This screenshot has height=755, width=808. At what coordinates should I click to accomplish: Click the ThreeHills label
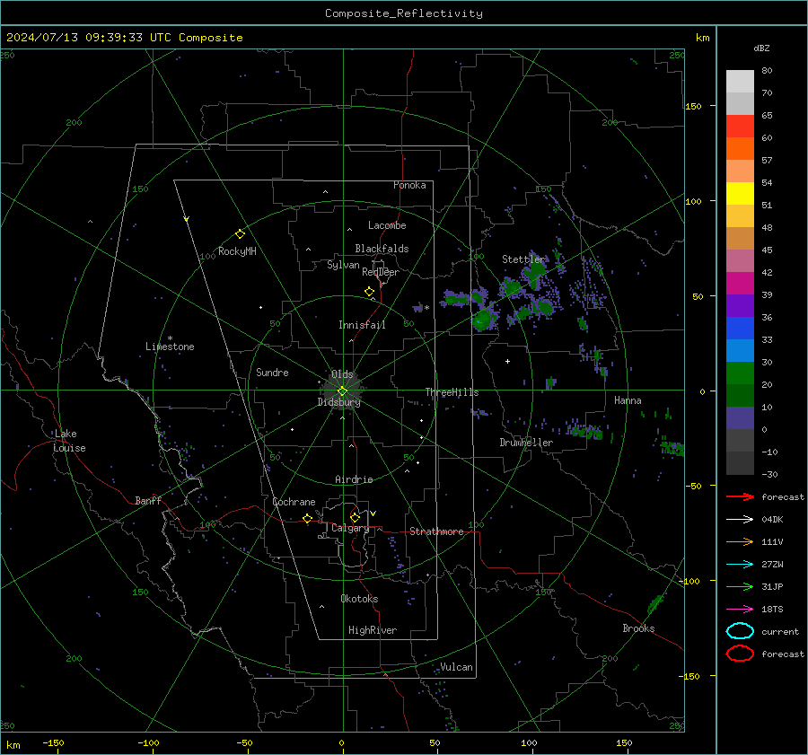pyautogui.click(x=452, y=392)
